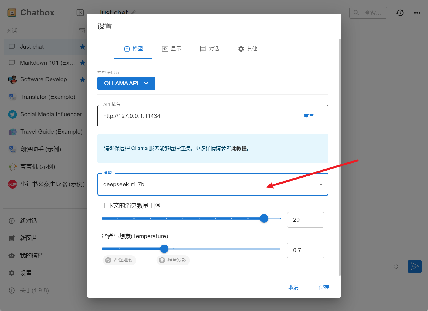Click the Travel Guide globe icon
The width and height of the screenshot is (428, 311).
pos(12,132)
